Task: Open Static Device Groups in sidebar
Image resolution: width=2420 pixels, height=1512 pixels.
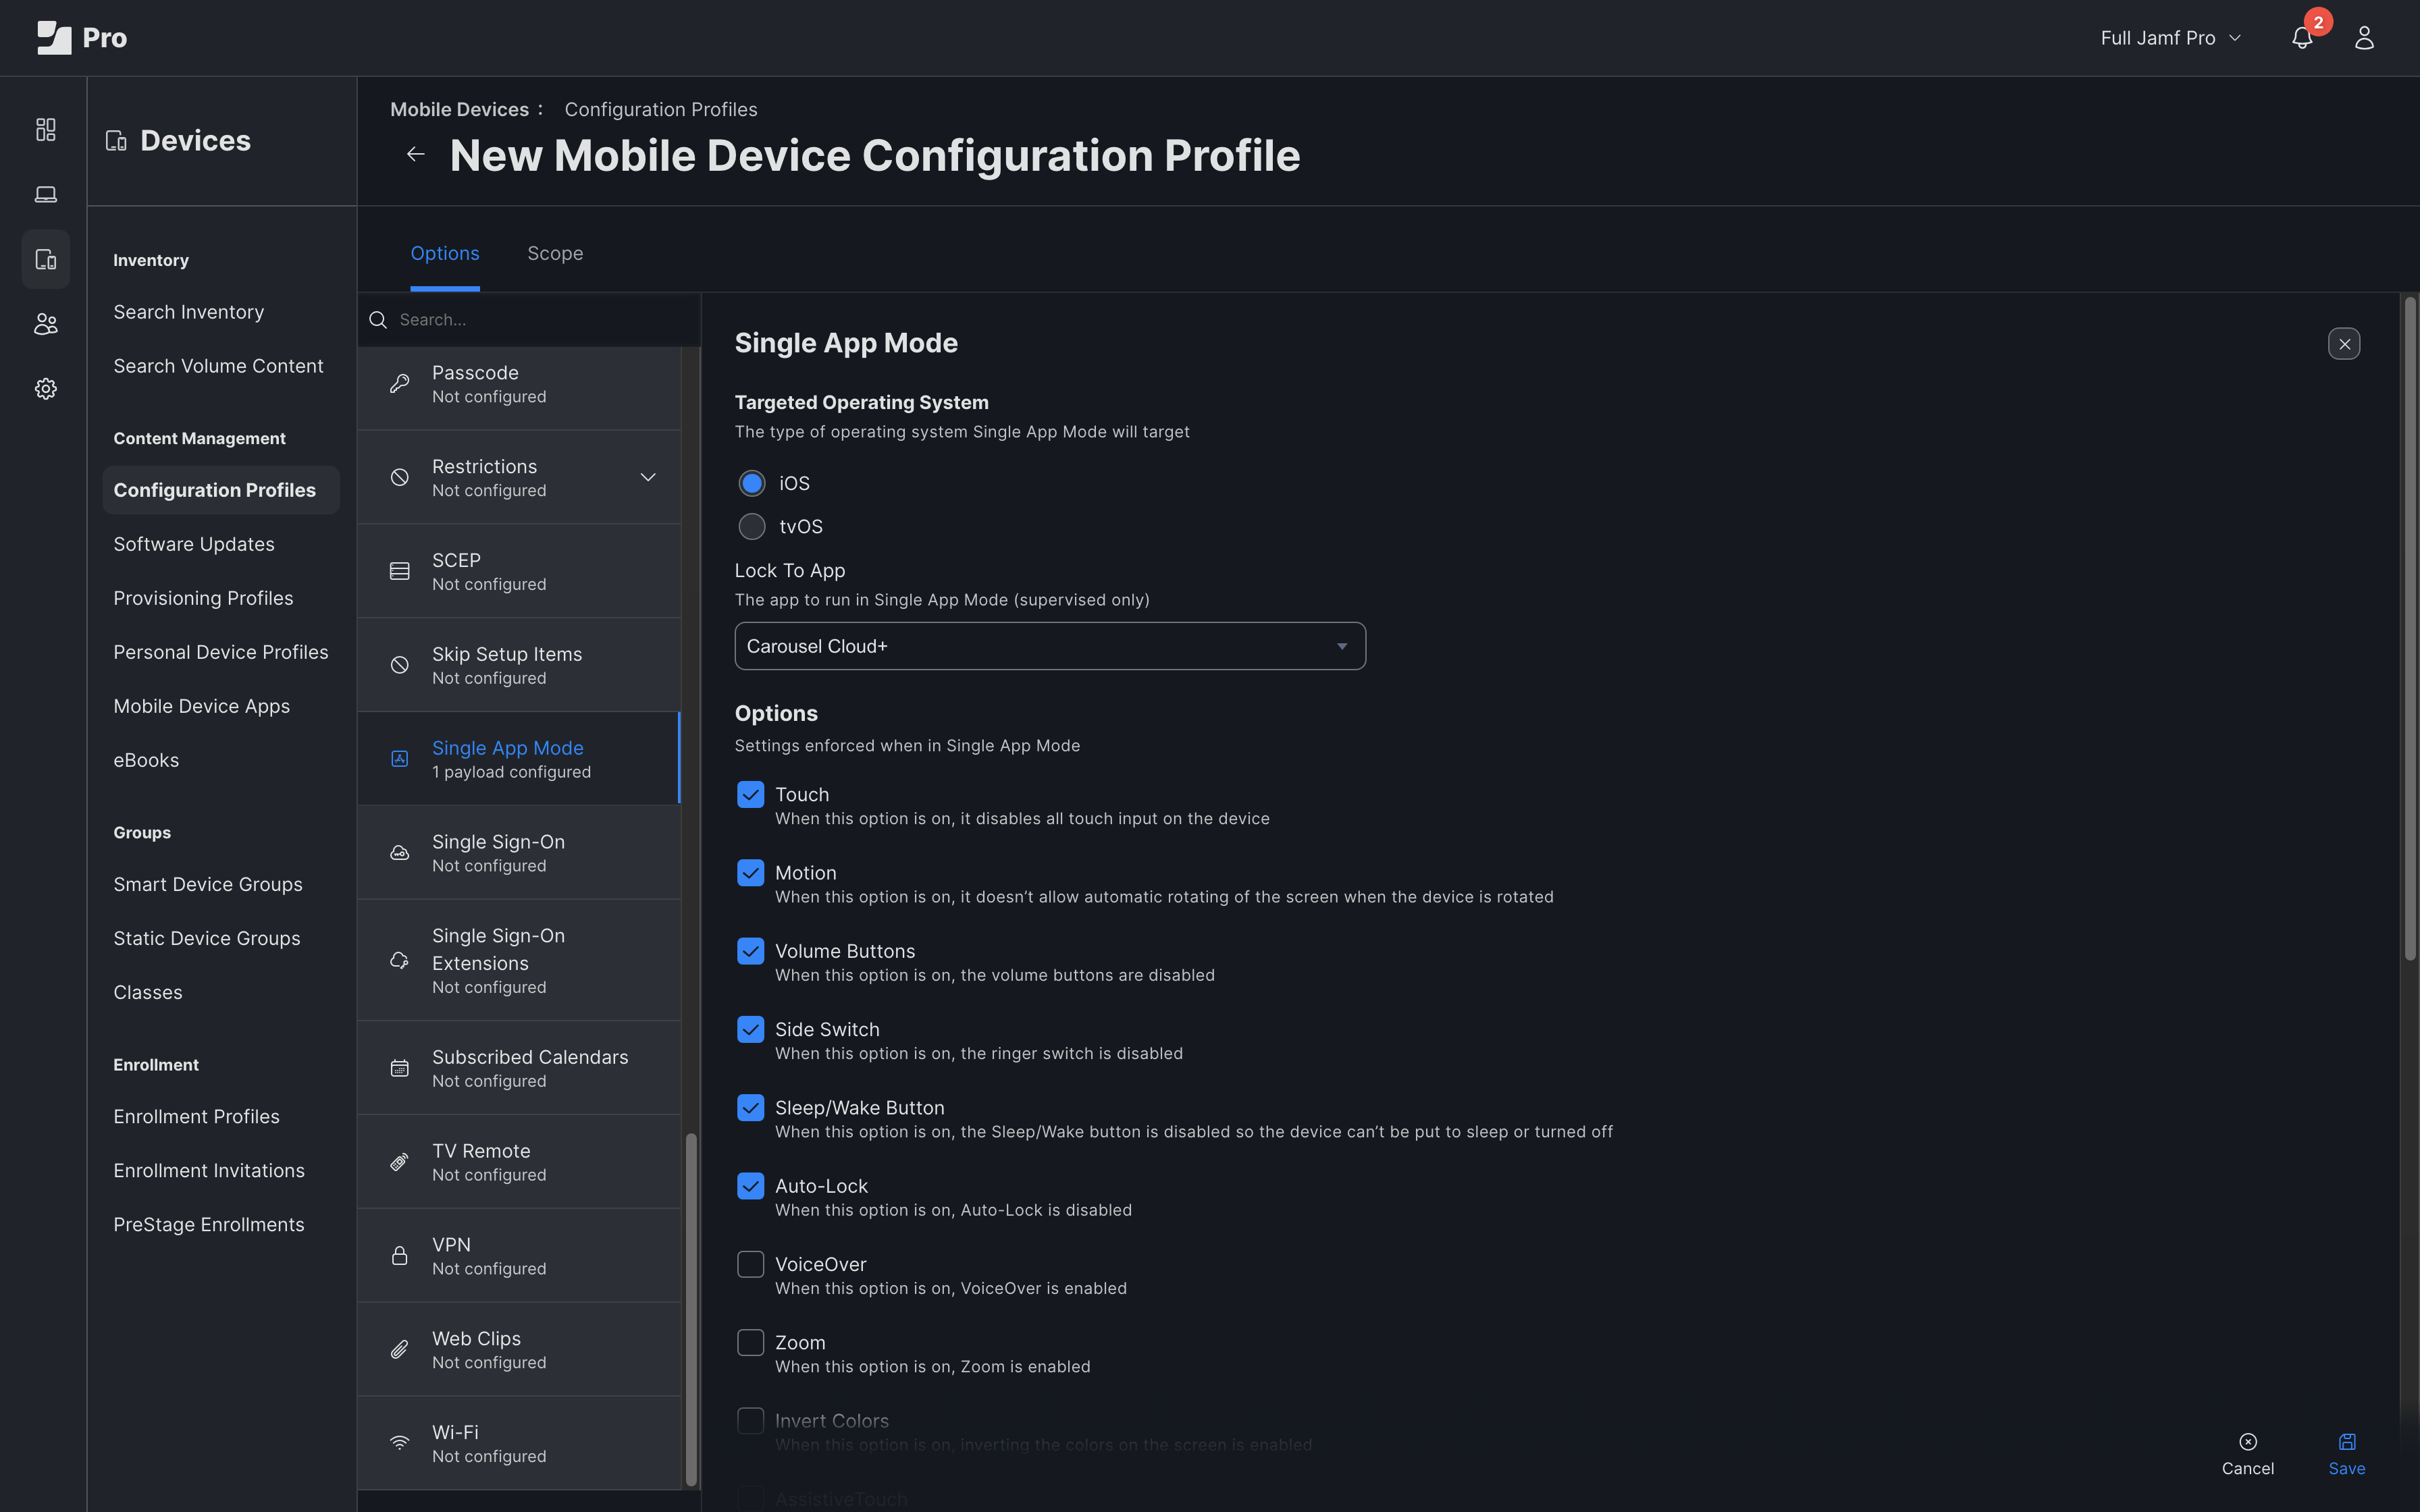Action: click(207, 938)
